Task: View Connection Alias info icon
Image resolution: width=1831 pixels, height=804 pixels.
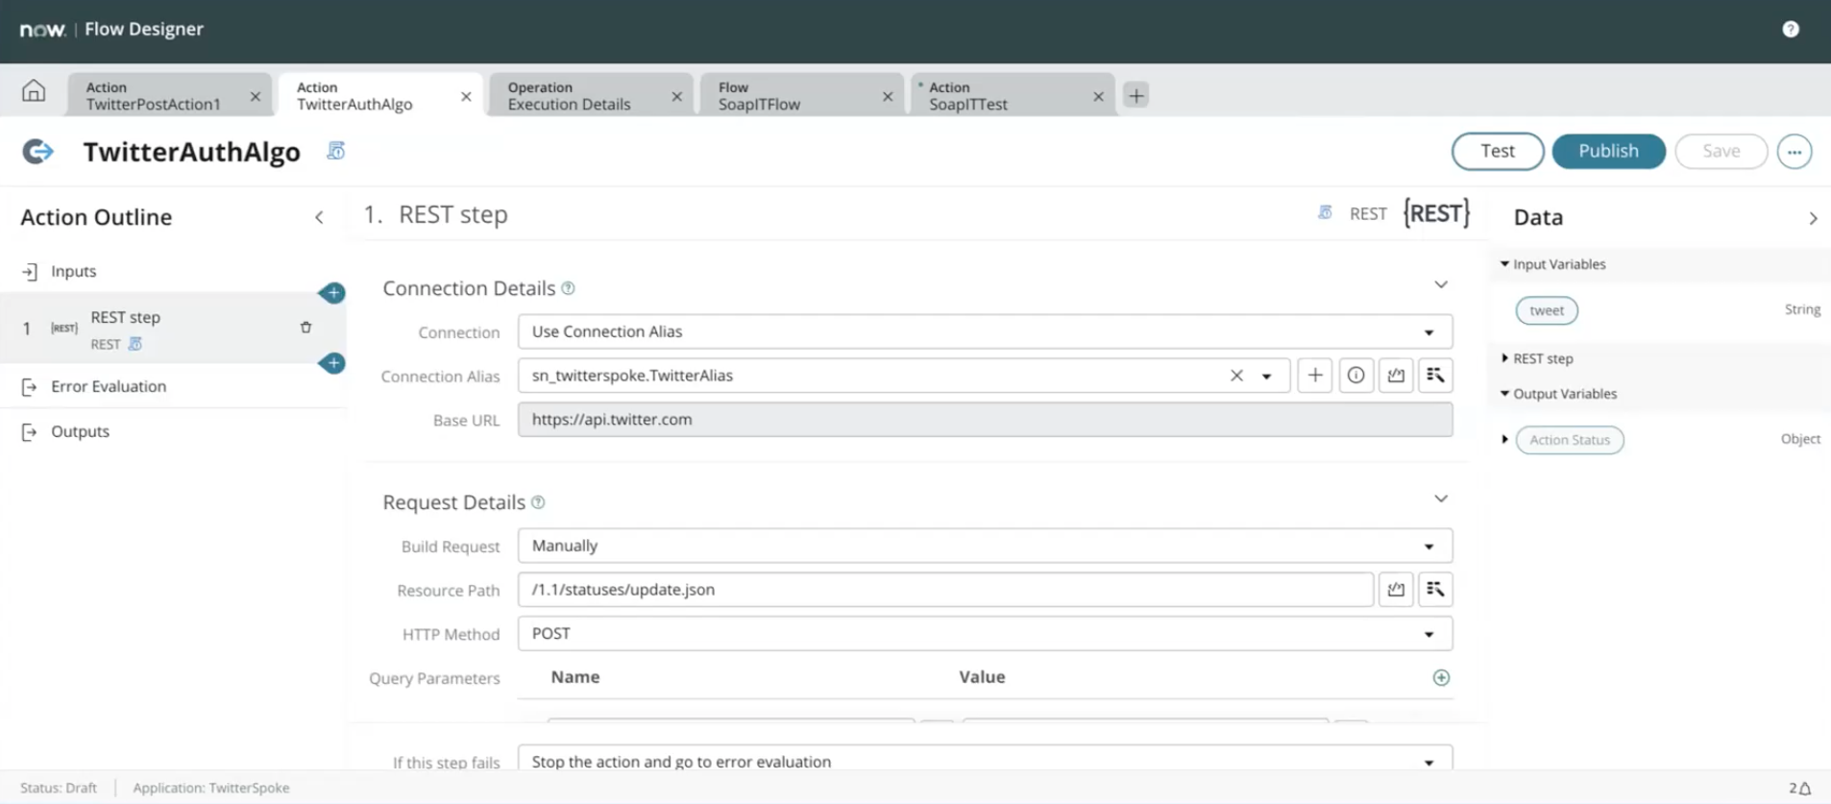Action: pos(1355,376)
